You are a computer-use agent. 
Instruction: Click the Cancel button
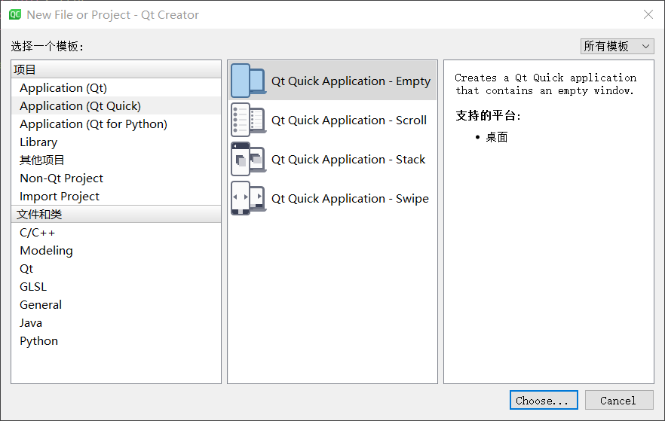pyautogui.click(x=619, y=400)
